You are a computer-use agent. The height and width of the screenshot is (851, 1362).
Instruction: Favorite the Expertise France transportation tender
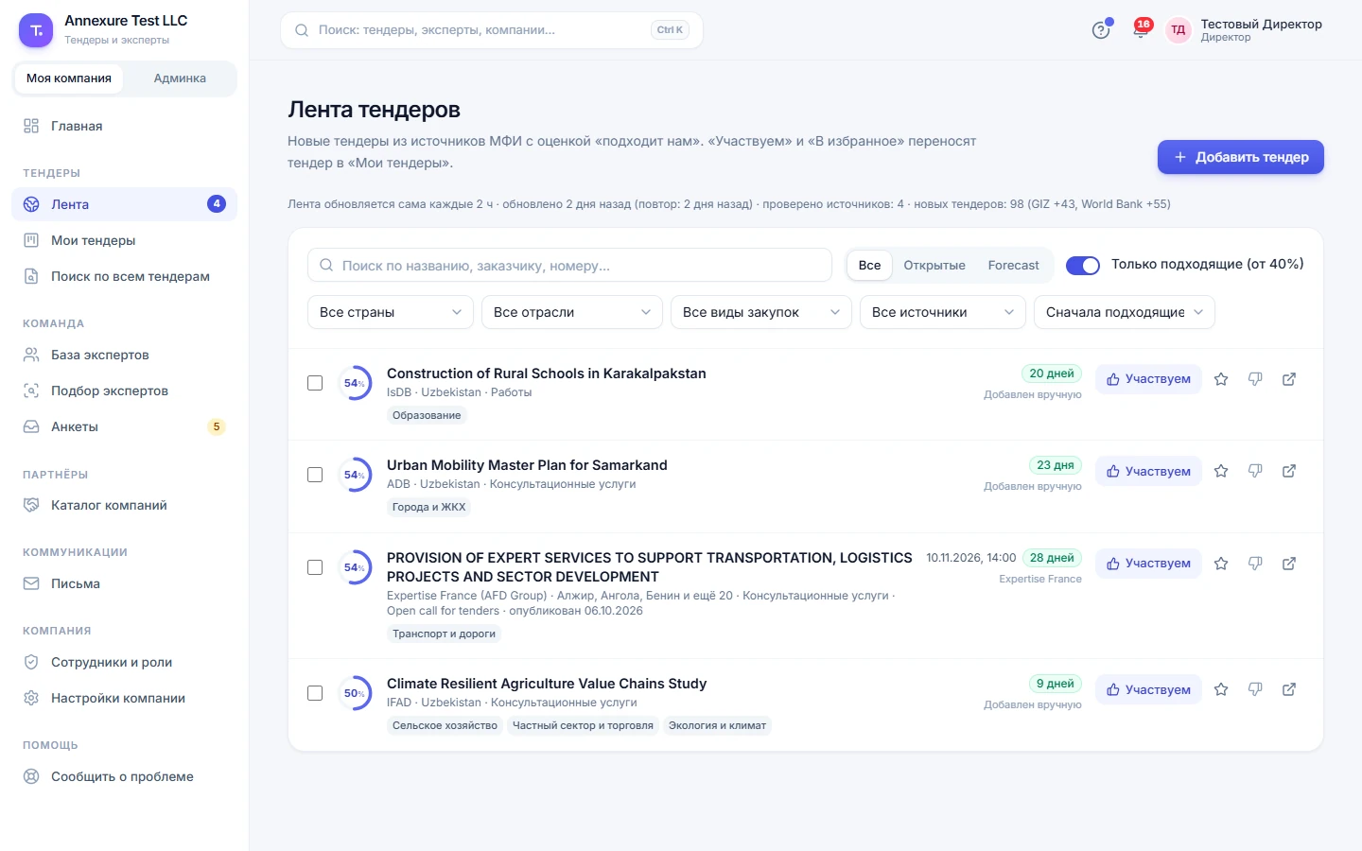coord(1221,564)
